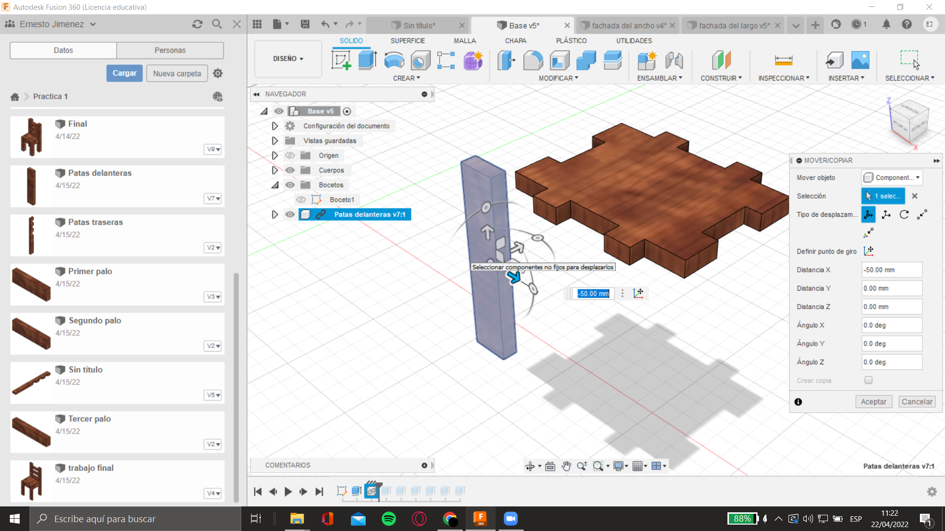
Task: Enable the Crear copia checkbox
Action: coord(868,380)
